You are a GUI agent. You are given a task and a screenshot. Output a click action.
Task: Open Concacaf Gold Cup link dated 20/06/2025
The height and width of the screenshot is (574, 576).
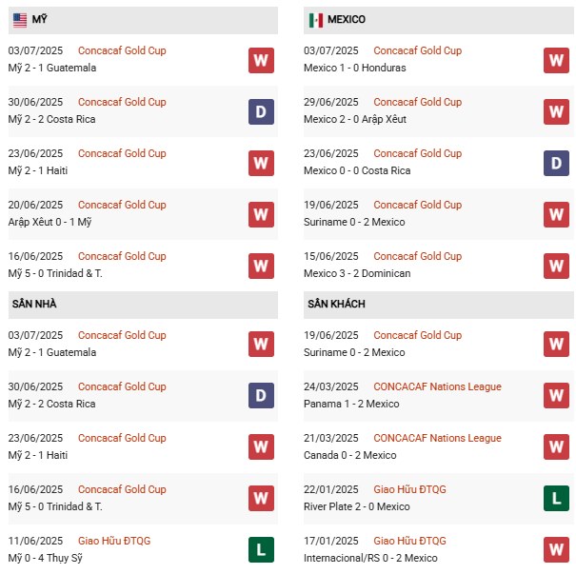[122, 205]
